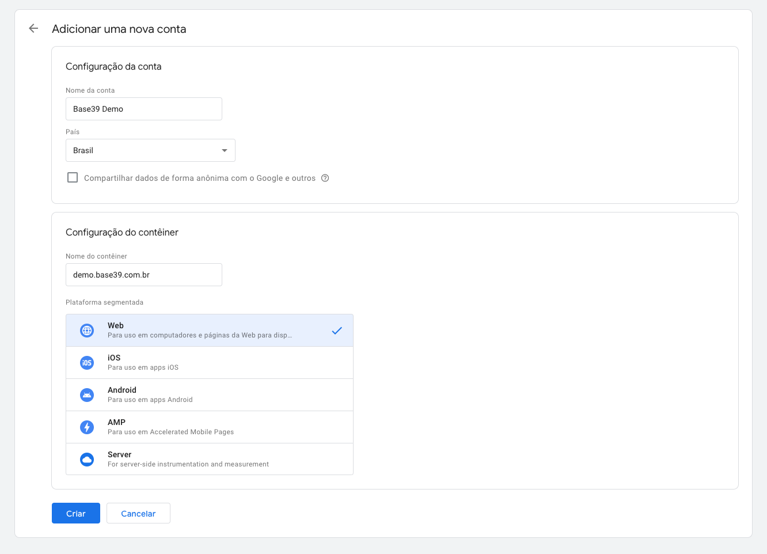Click the AMP lightning bolt icon

point(87,427)
